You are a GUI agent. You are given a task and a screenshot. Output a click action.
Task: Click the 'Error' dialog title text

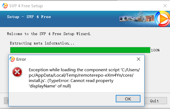pyautogui.click(x=21, y=59)
